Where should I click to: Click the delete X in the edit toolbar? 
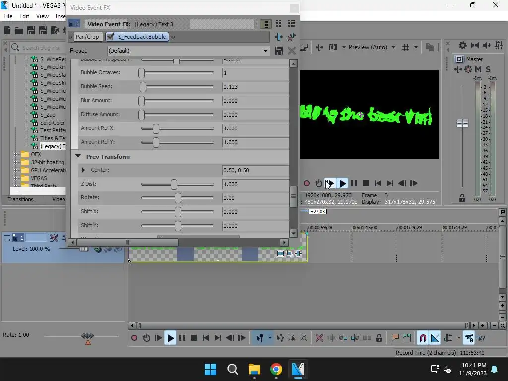pos(319,338)
